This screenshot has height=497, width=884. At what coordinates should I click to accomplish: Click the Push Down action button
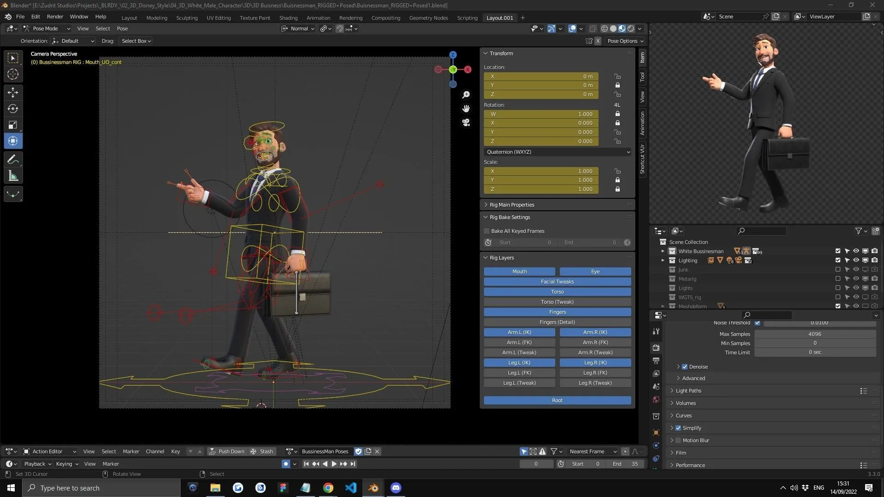[227, 451]
